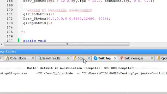167x94 pixels.
Task: Click the 'static void' keywords on line 177
Action: pos(35,41)
